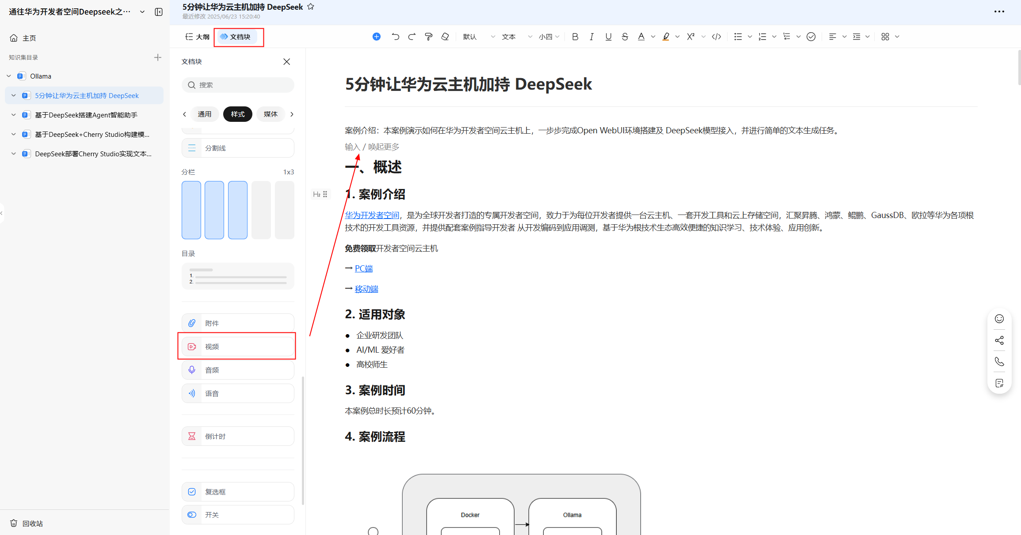The width and height of the screenshot is (1021, 535).
Task: Redo the last undone edit
Action: pyautogui.click(x=412, y=37)
